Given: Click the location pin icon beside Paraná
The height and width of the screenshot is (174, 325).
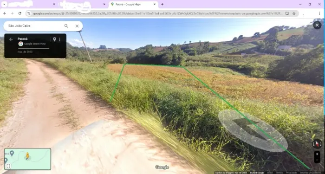Looking at the screenshot, I should [x=54, y=39].
